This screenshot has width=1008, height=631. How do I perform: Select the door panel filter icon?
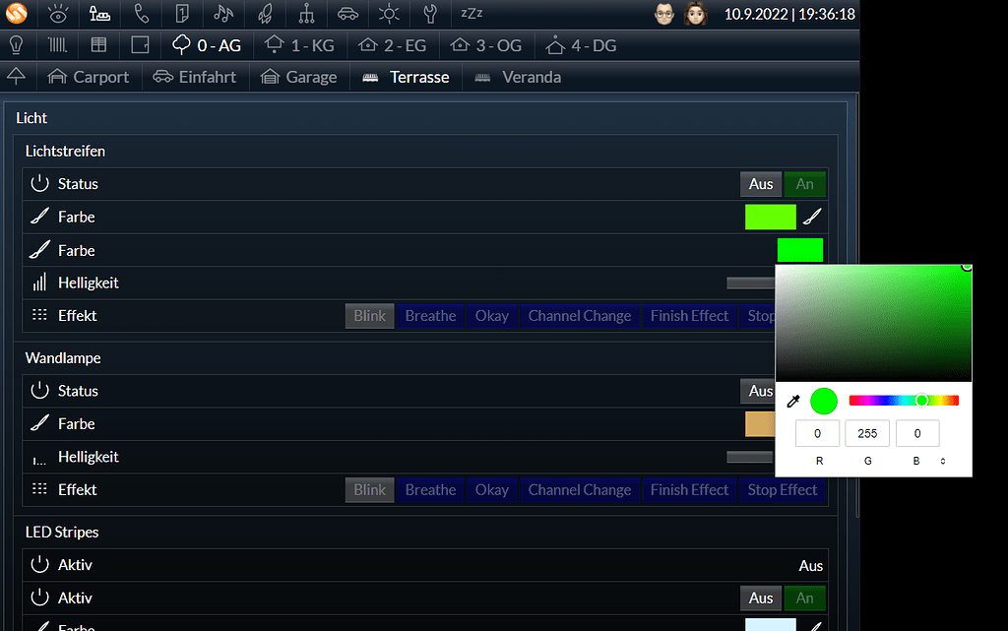pyautogui.click(x=140, y=45)
